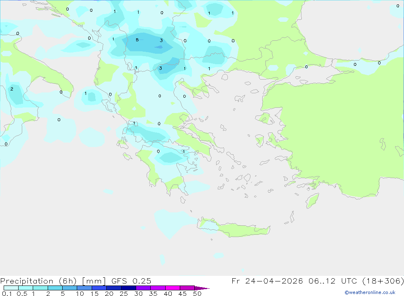Click the legend scale label '10'
Image resolution: width=404 pixels, height=296 pixels.
click(80, 294)
